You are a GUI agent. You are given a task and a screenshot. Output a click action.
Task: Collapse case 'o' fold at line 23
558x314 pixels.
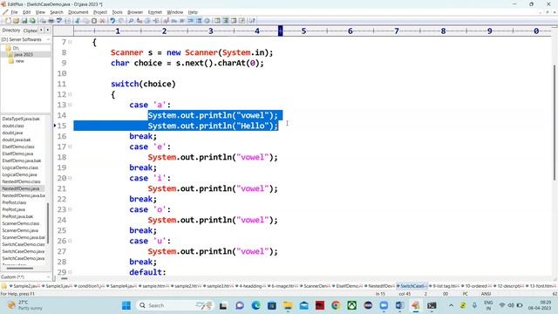(x=70, y=209)
